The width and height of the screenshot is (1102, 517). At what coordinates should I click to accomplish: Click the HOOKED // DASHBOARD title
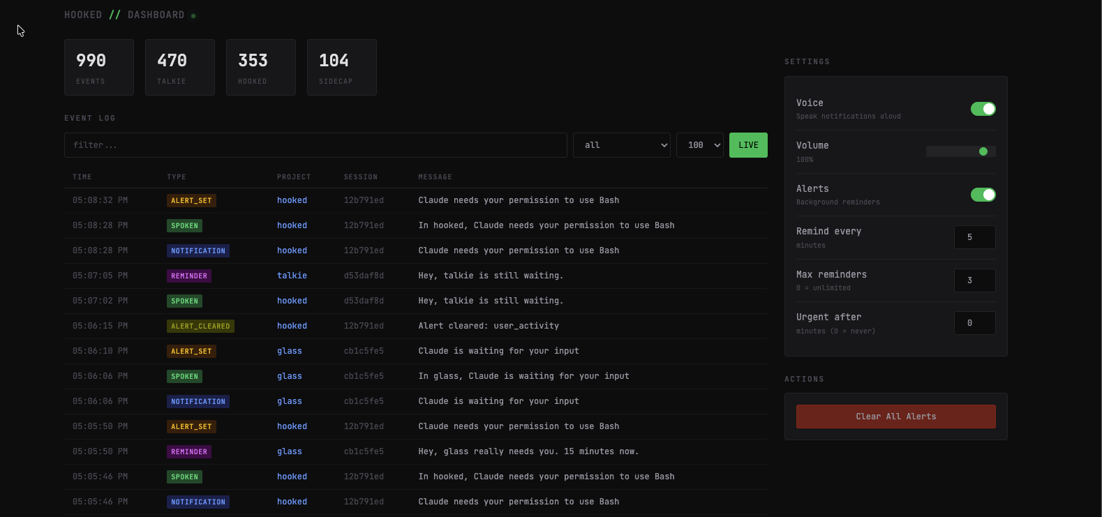click(x=124, y=15)
